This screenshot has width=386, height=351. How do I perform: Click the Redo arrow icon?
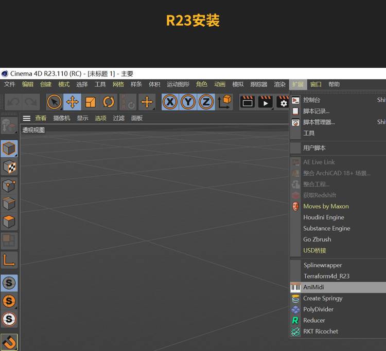point(31,102)
